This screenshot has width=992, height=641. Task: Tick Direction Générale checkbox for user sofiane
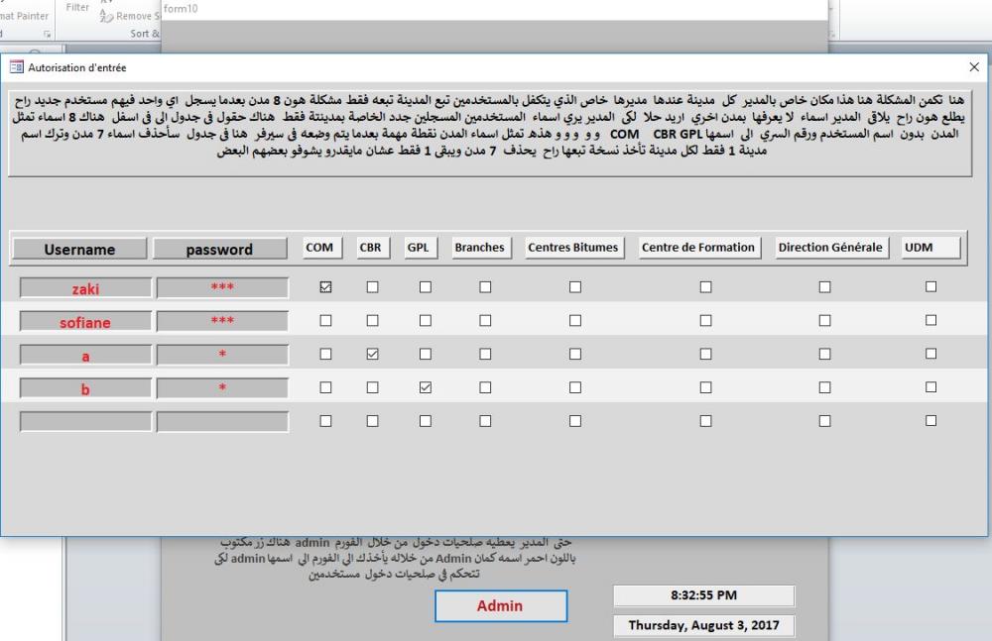click(x=824, y=321)
